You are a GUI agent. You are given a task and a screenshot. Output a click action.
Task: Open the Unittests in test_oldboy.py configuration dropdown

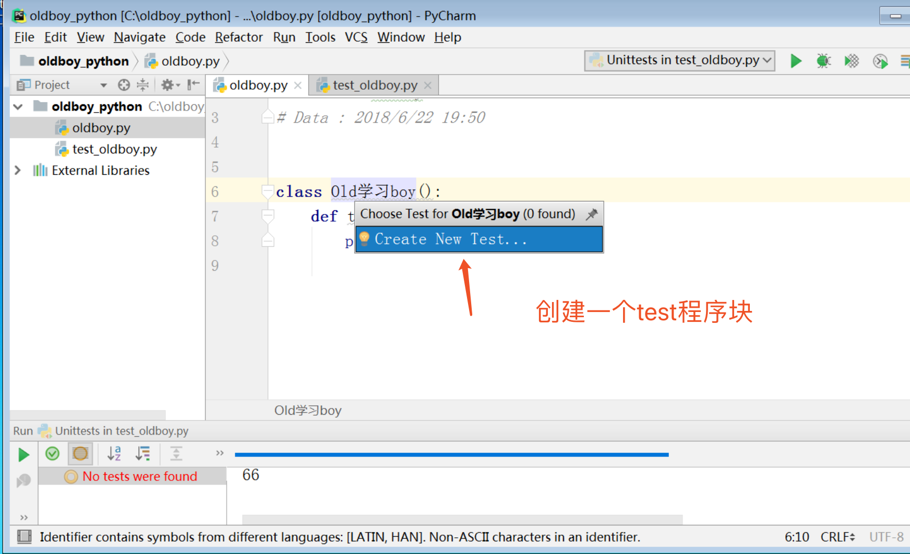coord(680,61)
